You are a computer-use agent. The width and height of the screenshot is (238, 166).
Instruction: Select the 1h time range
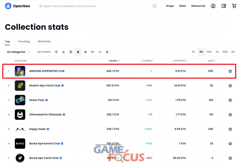[x=193, y=52]
